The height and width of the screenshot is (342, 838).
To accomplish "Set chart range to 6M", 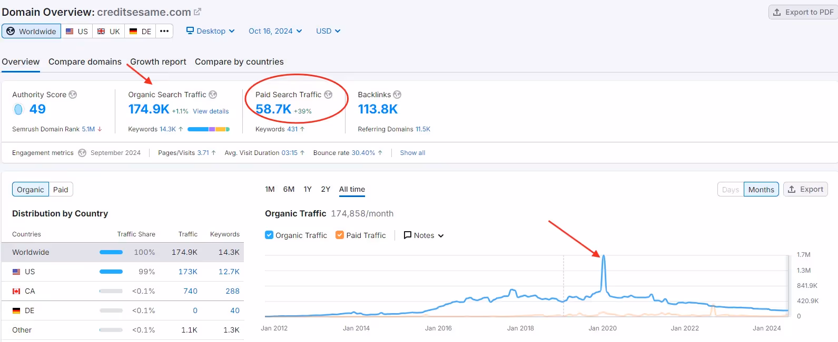I will point(289,189).
